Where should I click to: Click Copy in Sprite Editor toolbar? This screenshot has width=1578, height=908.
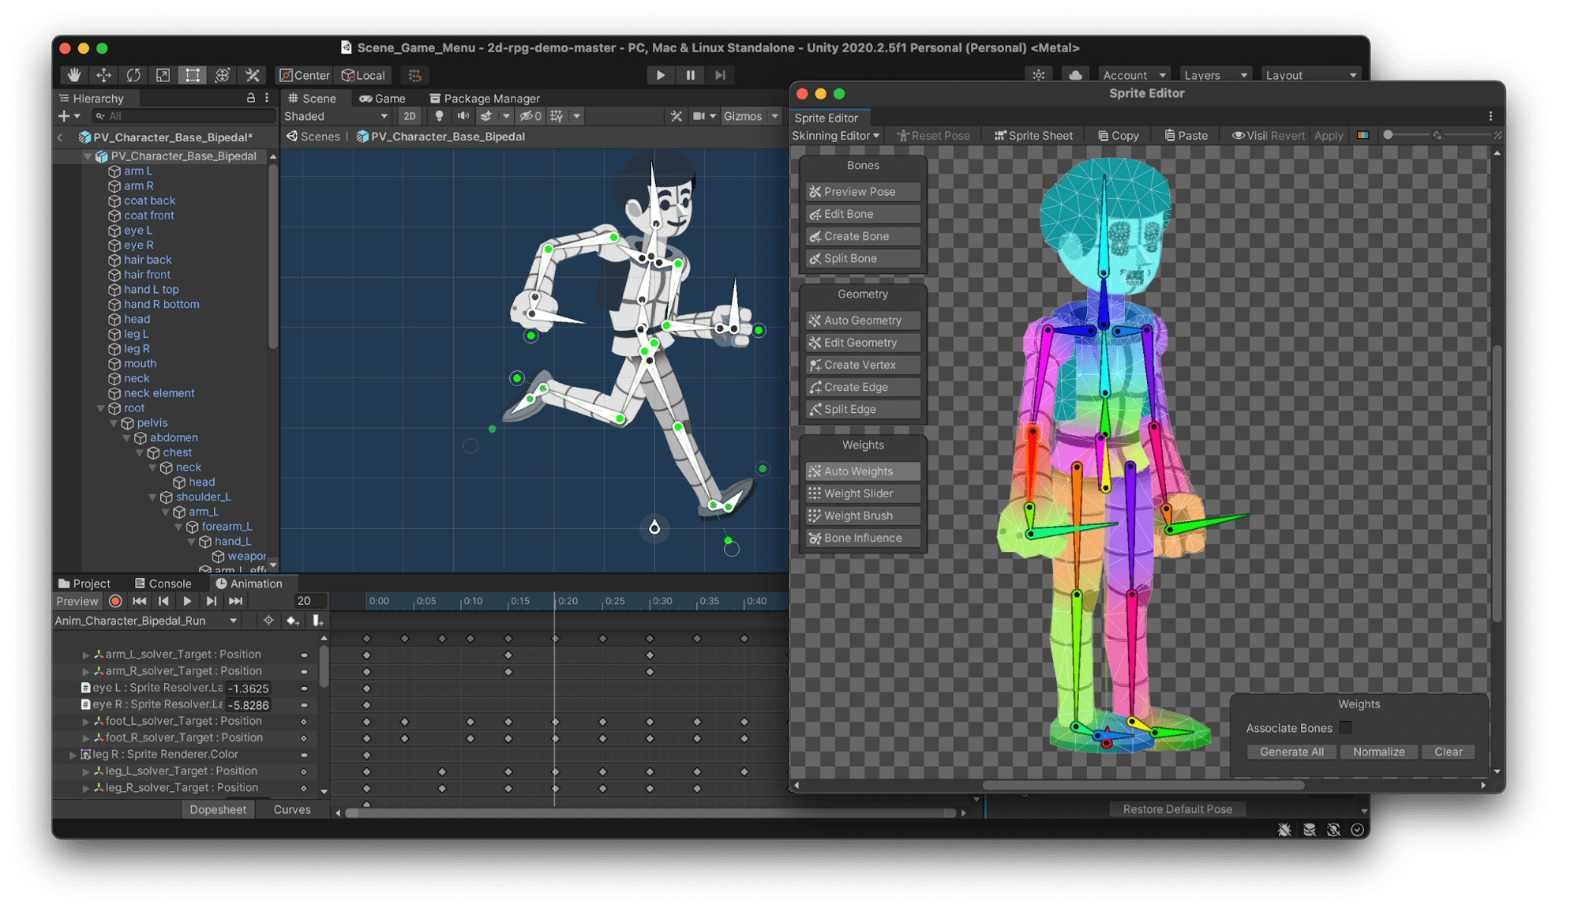tap(1119, 136)
